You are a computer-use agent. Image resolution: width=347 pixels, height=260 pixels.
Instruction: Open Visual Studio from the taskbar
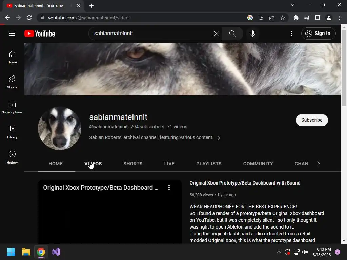coord(56,252)
